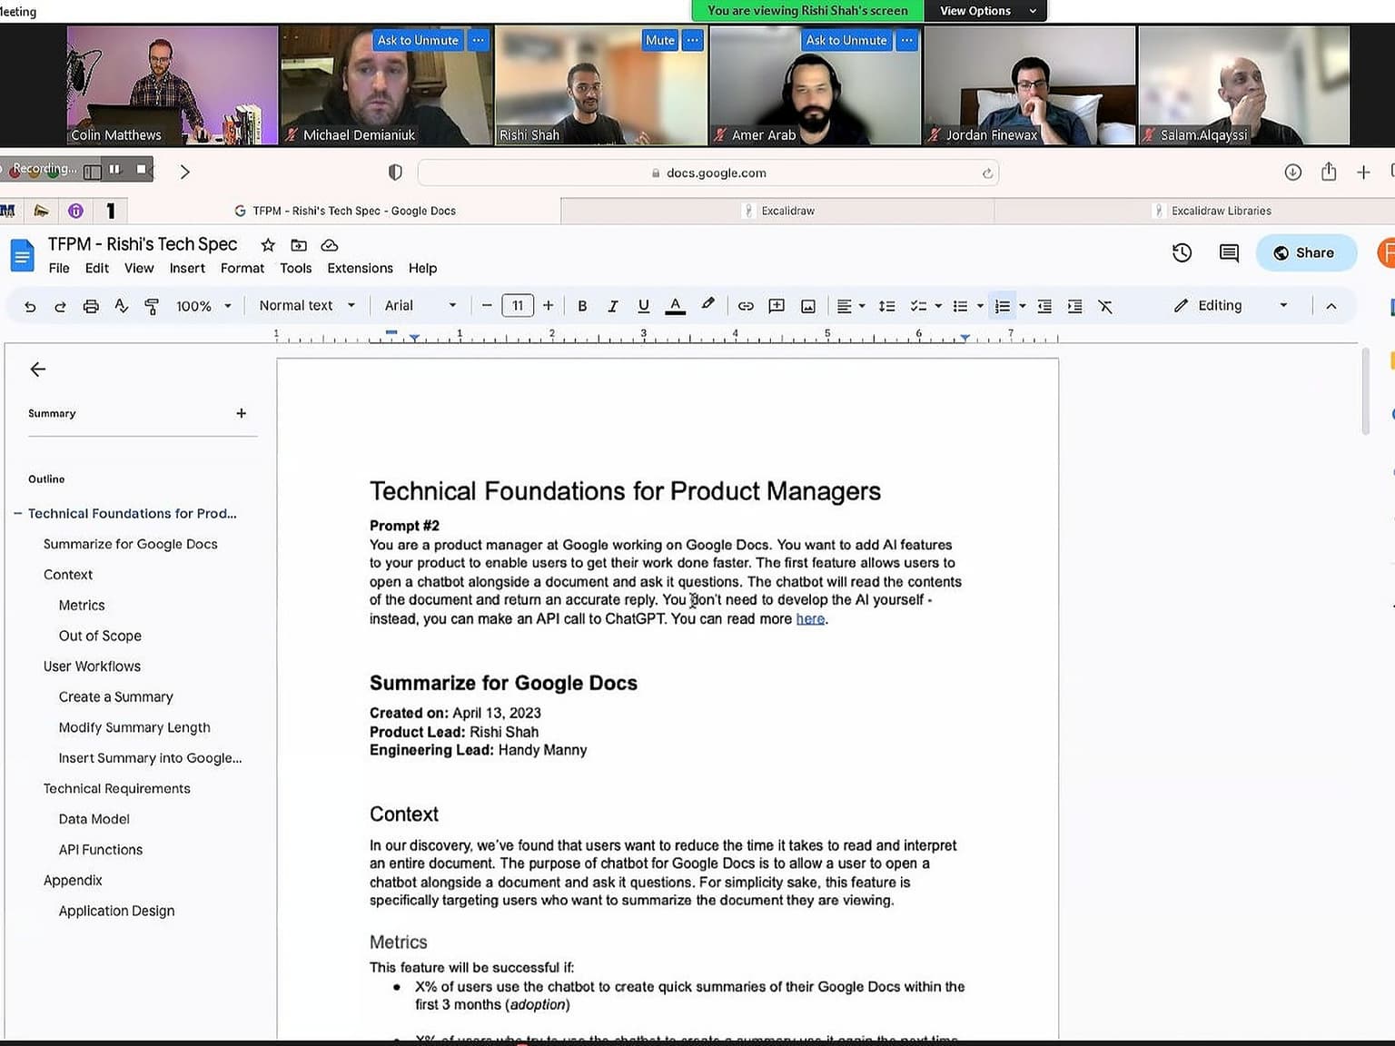Jump to Out of Scope in outline
Image resolution: width=1395 pixels, height=1046 pixels.
tap(100, 636)
